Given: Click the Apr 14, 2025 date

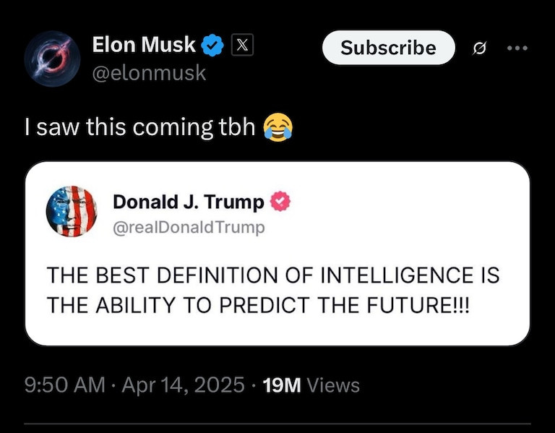Looking at the screenshot, I should 183,385.
